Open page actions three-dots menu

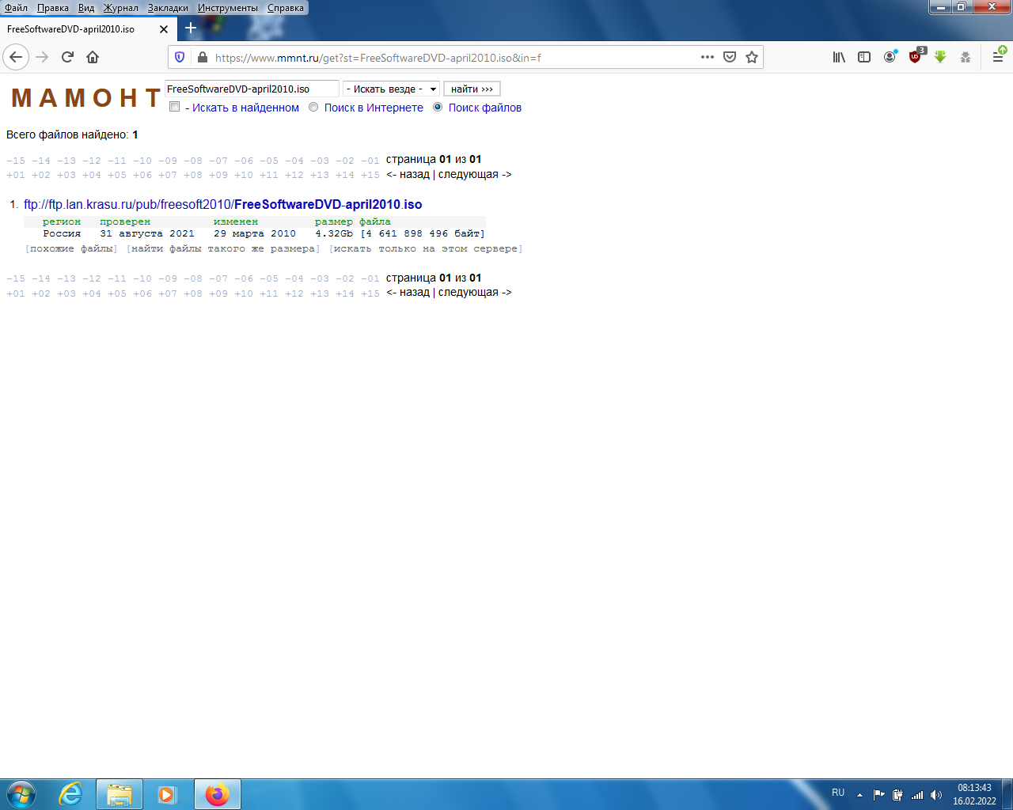(x=708, y=57)
